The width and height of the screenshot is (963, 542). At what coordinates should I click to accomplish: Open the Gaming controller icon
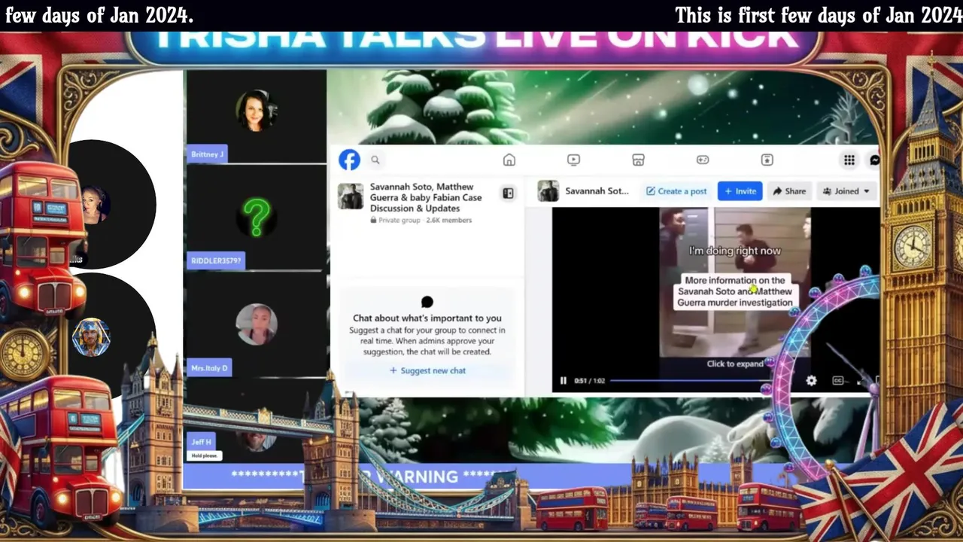703,160
